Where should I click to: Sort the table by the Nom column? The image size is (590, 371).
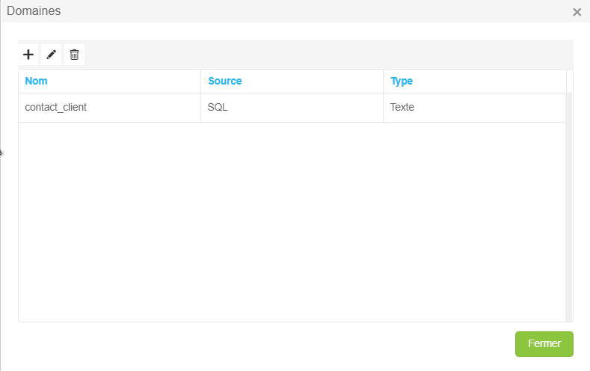[37, 81]
